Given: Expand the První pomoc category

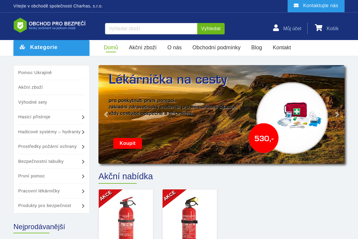Looking at the screenshot, I should point(83,176).
